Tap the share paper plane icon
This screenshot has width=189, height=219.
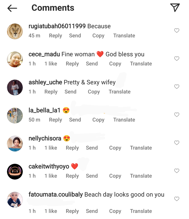(175, 8)
